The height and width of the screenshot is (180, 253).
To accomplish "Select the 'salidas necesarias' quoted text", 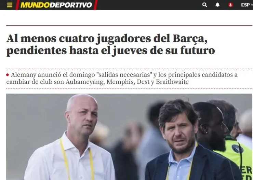I will (124, 75).
